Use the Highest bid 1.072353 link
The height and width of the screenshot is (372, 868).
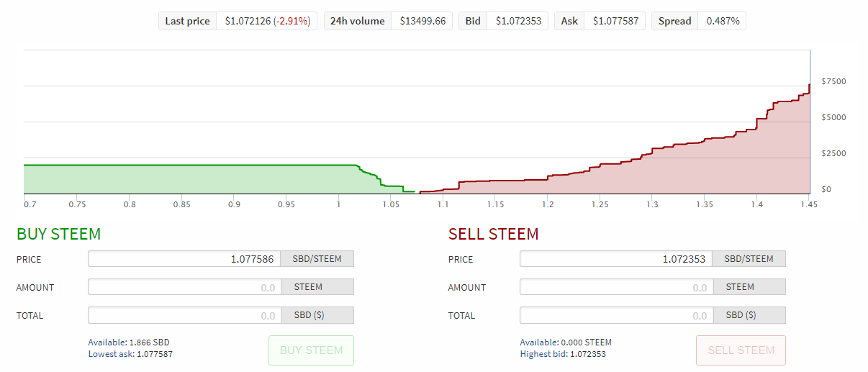pyautogui.click(x=564, y=354)
